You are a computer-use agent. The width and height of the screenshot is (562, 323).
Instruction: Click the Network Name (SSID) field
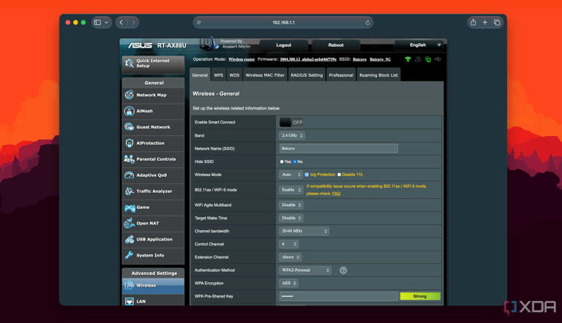[x=339, y=148]
